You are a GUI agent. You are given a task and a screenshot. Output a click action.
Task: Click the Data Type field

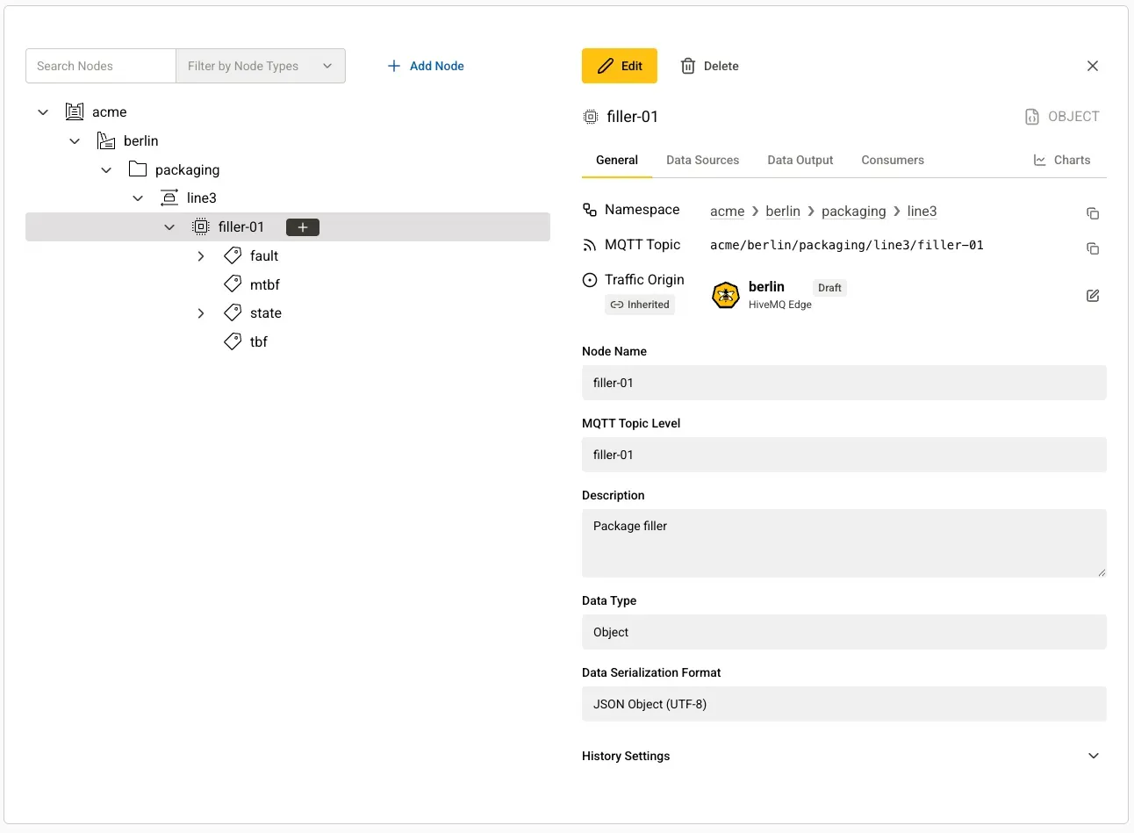click(844, 632)
